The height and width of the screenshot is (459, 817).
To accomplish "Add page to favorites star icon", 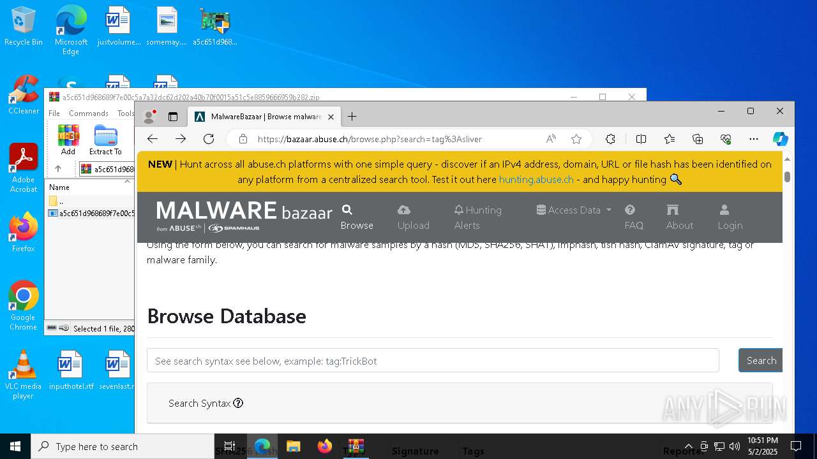I will click(576, 139).
